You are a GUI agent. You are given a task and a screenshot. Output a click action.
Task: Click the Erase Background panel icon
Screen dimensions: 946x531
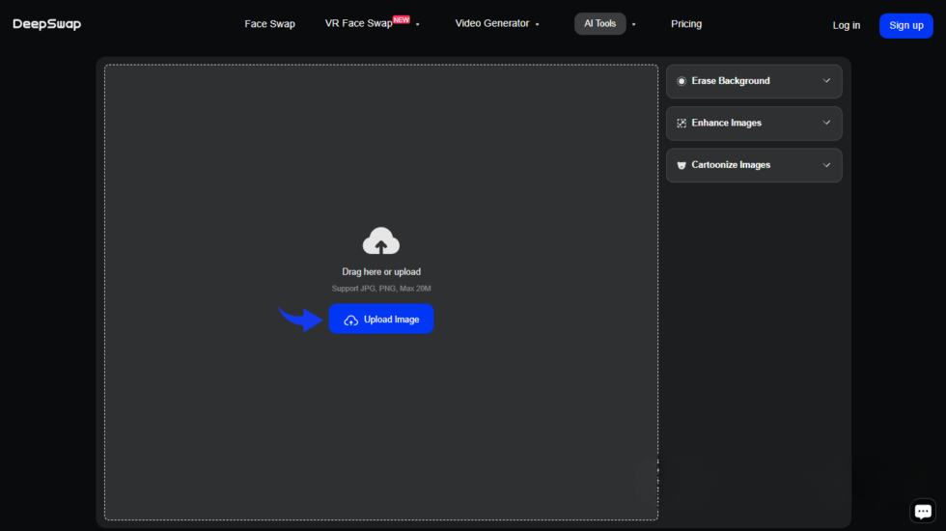pos(682,81)
